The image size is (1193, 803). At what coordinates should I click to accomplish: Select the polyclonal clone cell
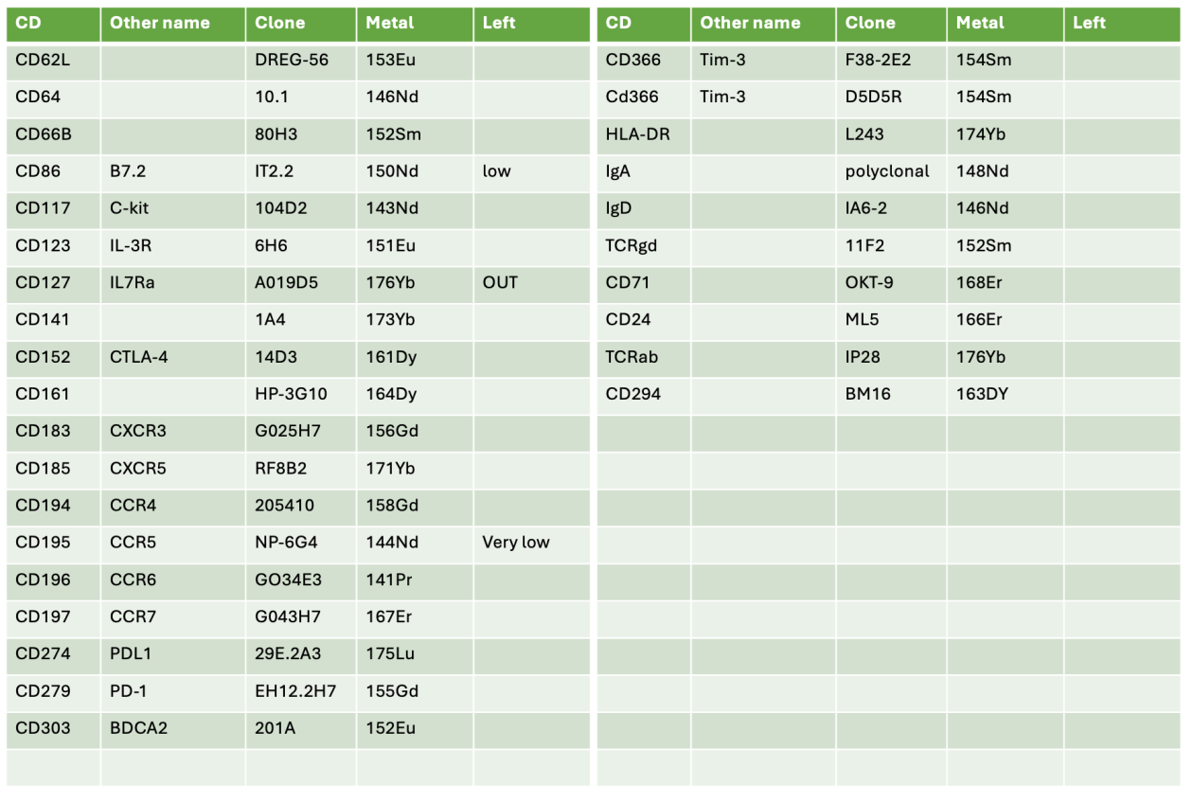point(887,171)
